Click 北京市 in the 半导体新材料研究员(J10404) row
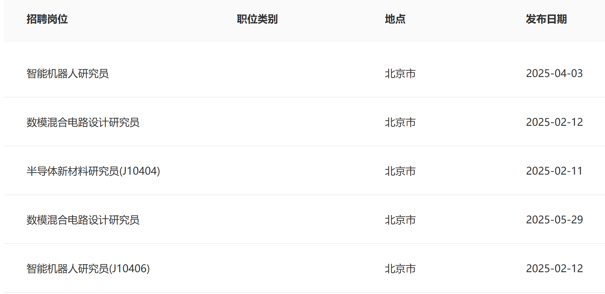The width and height of the screenshot is (605, 294). pyautogui.click(x=400, y=171)
